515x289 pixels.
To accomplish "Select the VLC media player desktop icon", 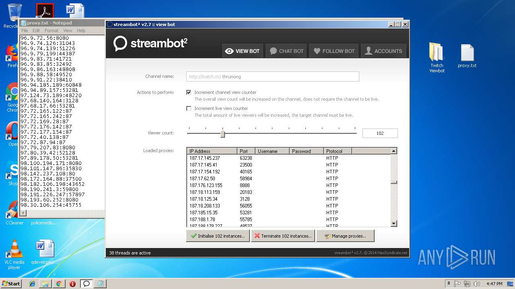I will tap(14, 254).
